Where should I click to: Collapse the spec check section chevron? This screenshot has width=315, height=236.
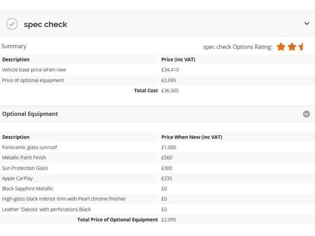(x=307, y=24)
